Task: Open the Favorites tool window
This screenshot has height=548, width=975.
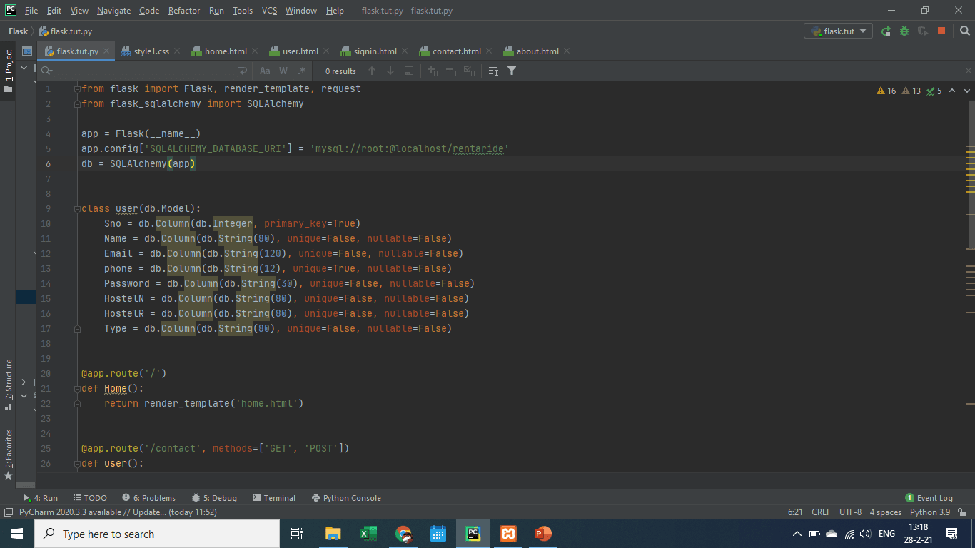Action: pos(8,454)
